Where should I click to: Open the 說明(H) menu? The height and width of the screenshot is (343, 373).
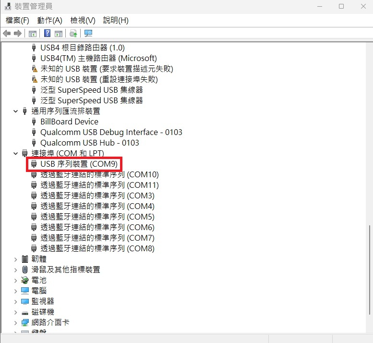click(x=116, y=21)
